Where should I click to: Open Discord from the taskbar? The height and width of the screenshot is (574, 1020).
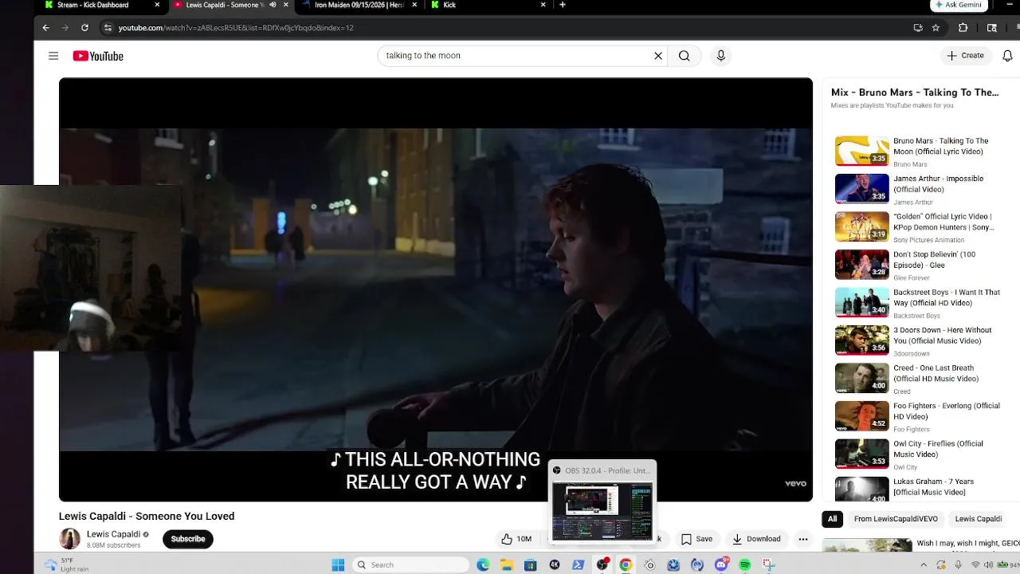(721, 564)
